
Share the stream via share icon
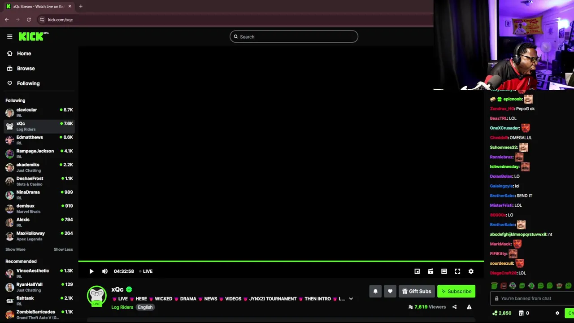coord(454,307)
